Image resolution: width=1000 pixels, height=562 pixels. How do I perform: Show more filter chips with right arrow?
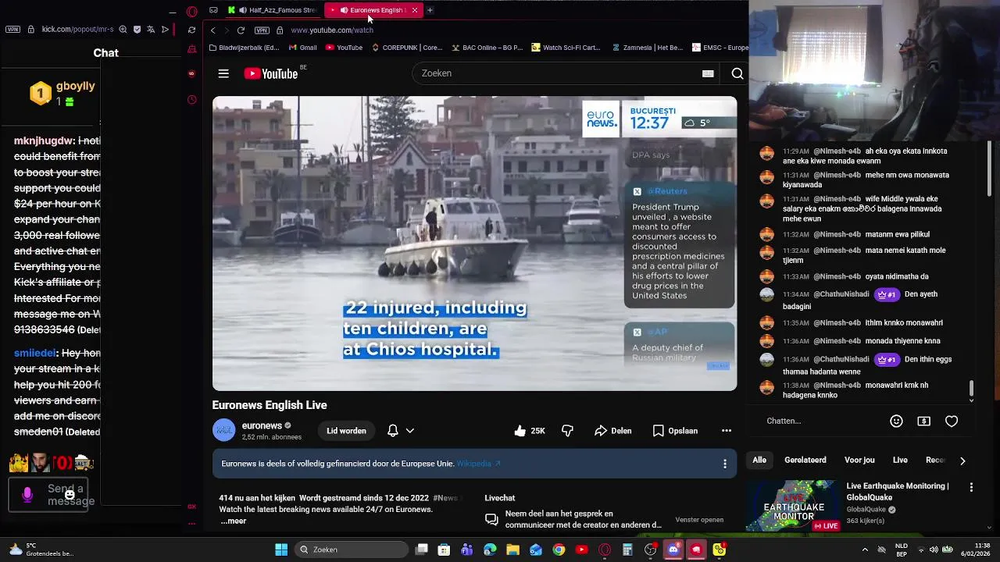(962, 461)
